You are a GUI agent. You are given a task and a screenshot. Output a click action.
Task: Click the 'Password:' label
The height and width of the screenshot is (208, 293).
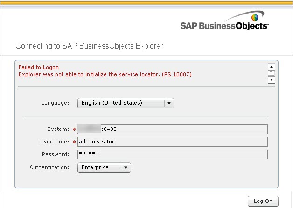(x=56, y=154)
